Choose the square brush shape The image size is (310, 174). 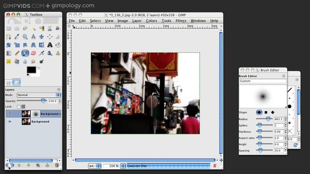pos(266,113)
